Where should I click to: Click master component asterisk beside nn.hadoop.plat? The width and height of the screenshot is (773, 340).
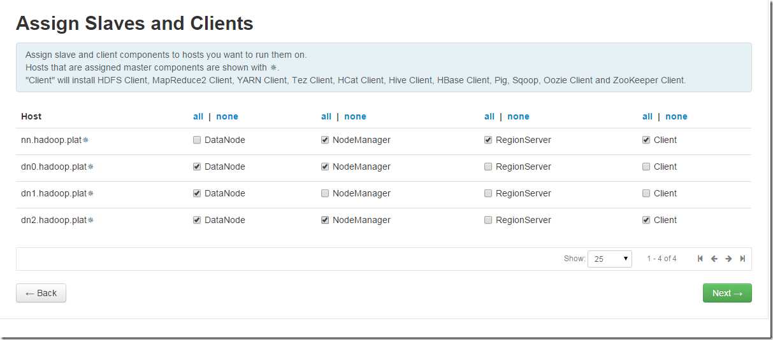point(85,140)
